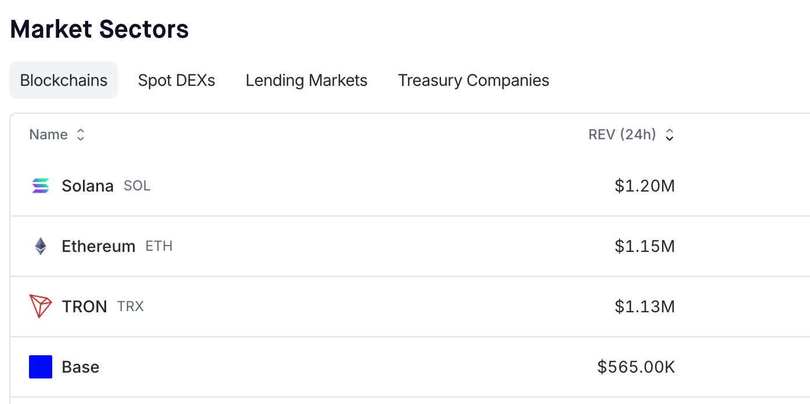Click the ETH ticker symbol
The image size is (810, 404).
pos(159,246)
